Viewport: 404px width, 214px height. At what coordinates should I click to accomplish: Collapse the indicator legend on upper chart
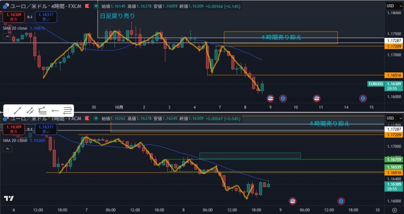tap(7, 37)
